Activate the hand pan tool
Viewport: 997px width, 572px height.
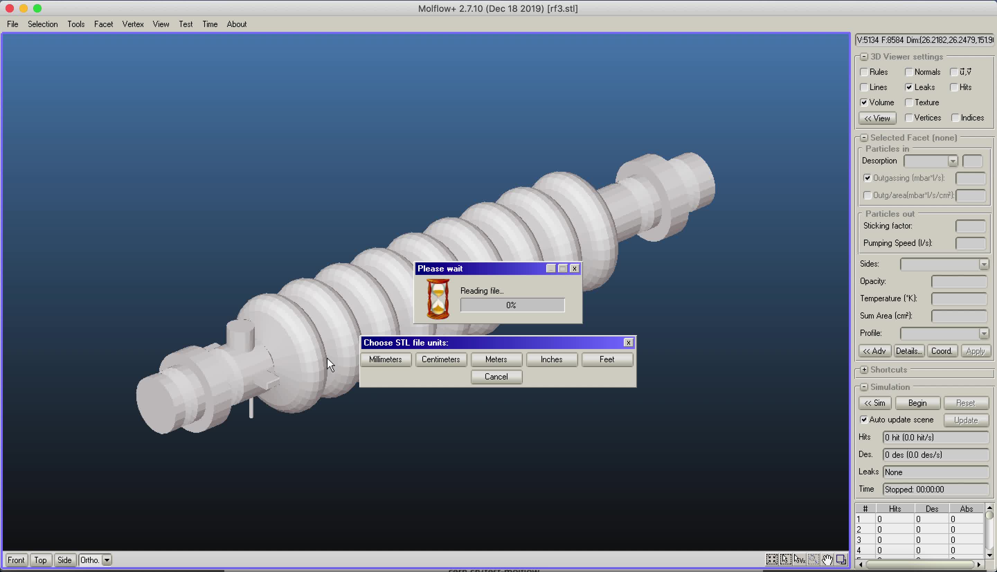(x=827, y=560)
